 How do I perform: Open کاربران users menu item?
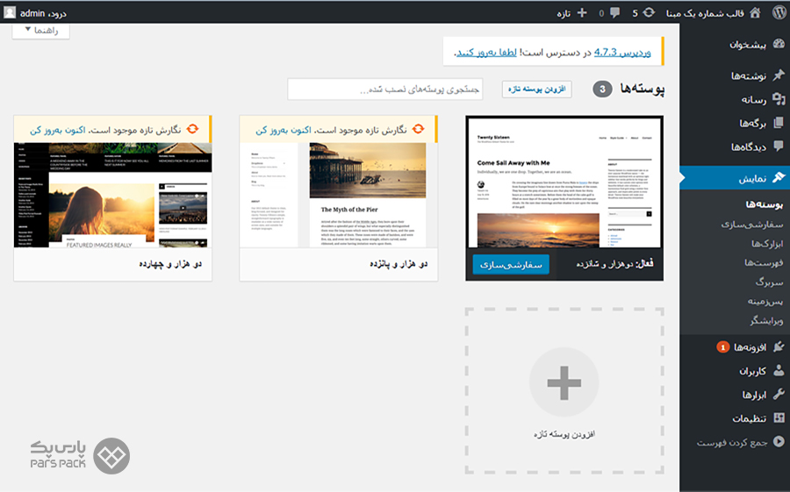point(753,371)
